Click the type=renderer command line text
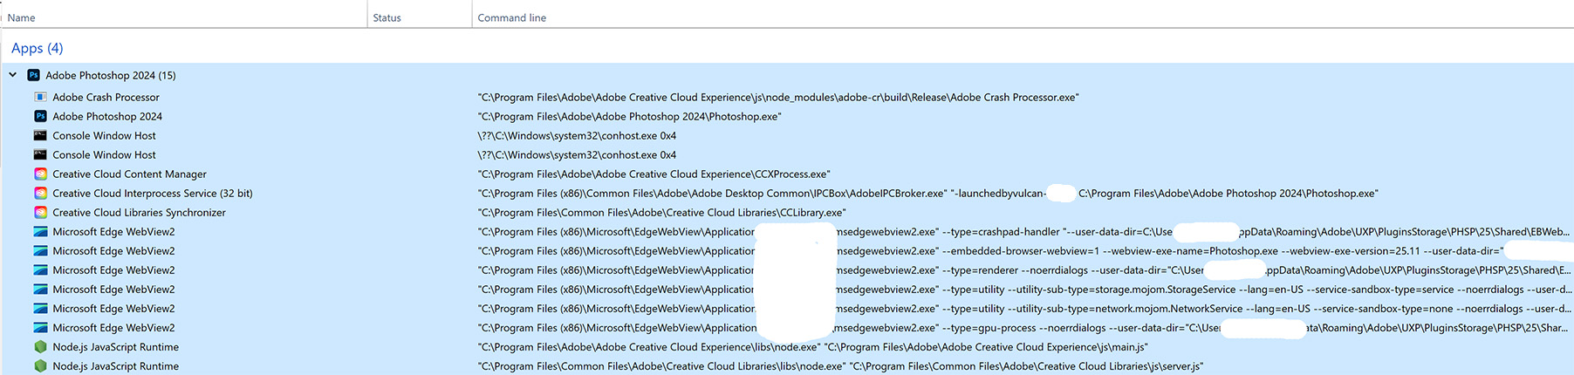 pos(1024,269)
